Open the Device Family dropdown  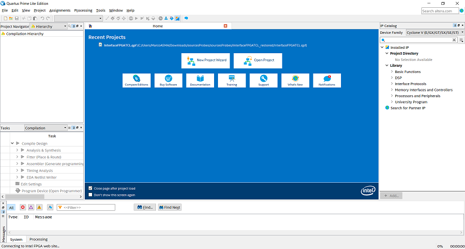click(434, 32)
